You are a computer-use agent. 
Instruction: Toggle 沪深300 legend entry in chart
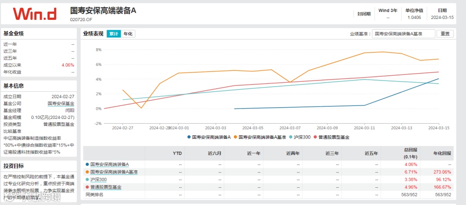point(299,137)
